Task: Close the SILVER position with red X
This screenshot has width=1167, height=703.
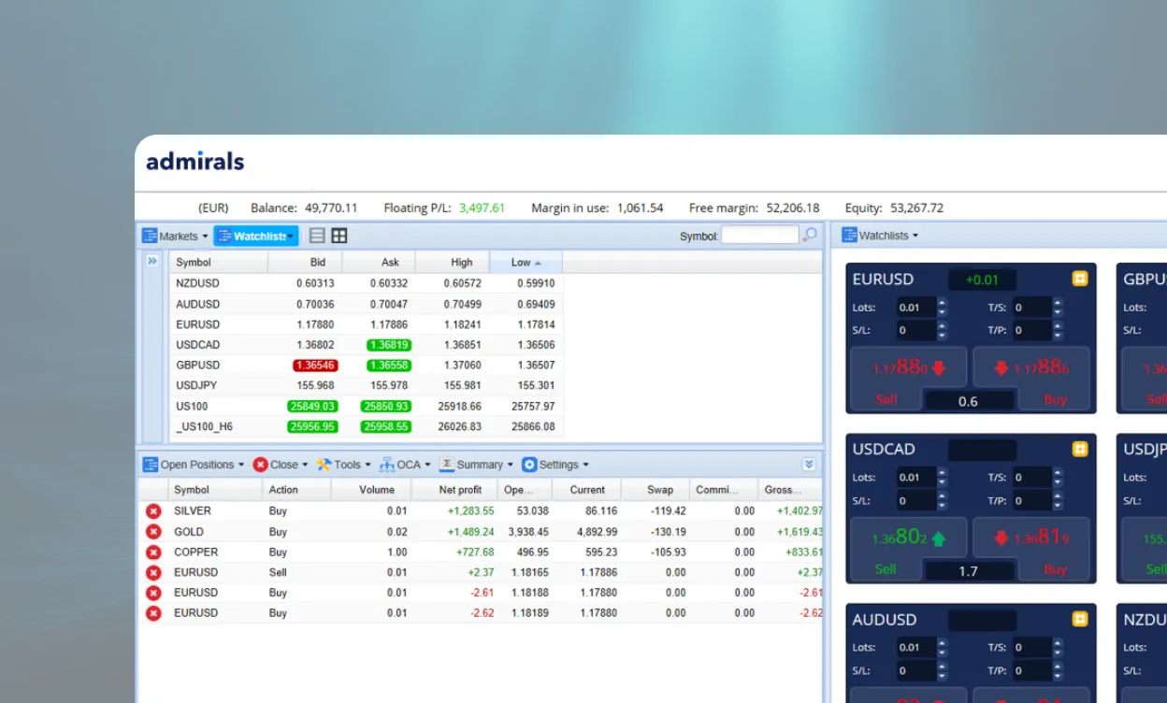Action: click(153, 511)
